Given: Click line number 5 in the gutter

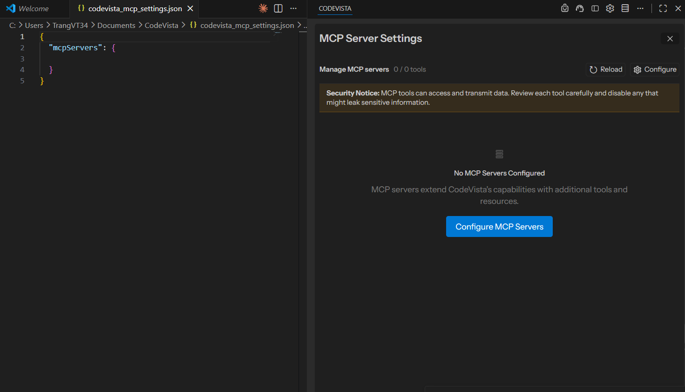Looking at the screenshot, I should coord(22,81).
